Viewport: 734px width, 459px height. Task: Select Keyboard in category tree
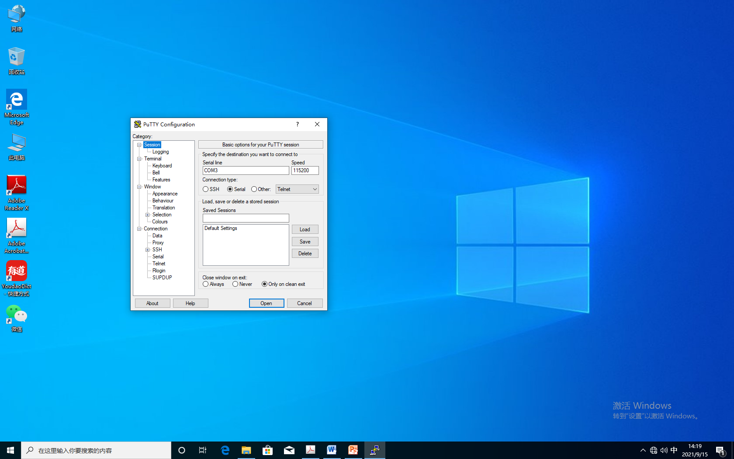[162, 166]
